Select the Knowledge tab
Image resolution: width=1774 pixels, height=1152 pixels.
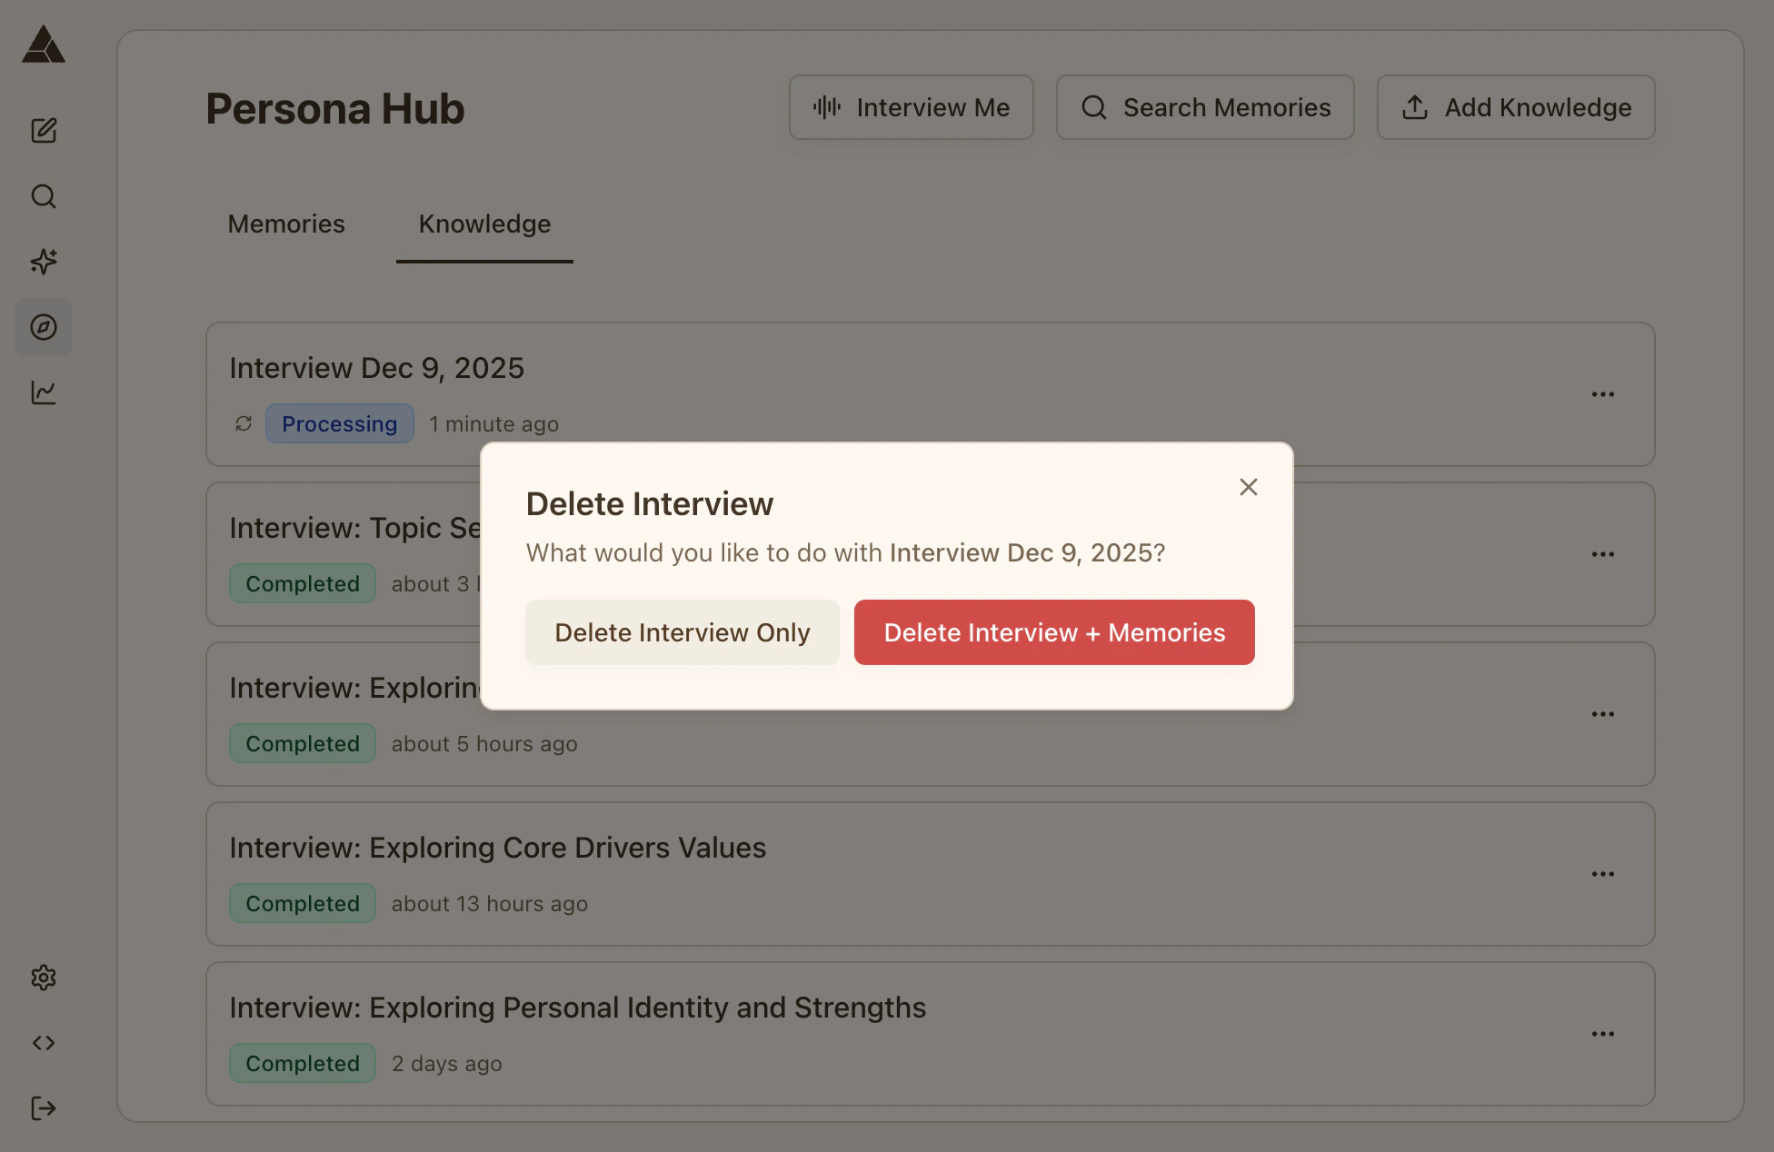click(x=484, y=223)
